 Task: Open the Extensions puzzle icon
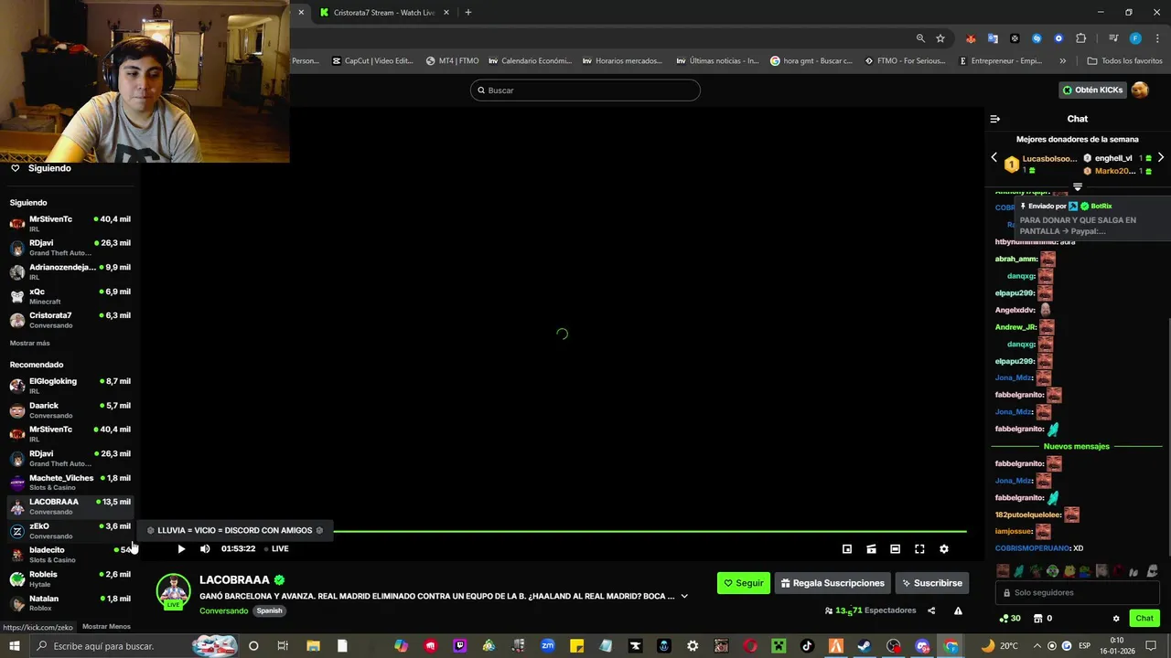tap(1081, 38)
